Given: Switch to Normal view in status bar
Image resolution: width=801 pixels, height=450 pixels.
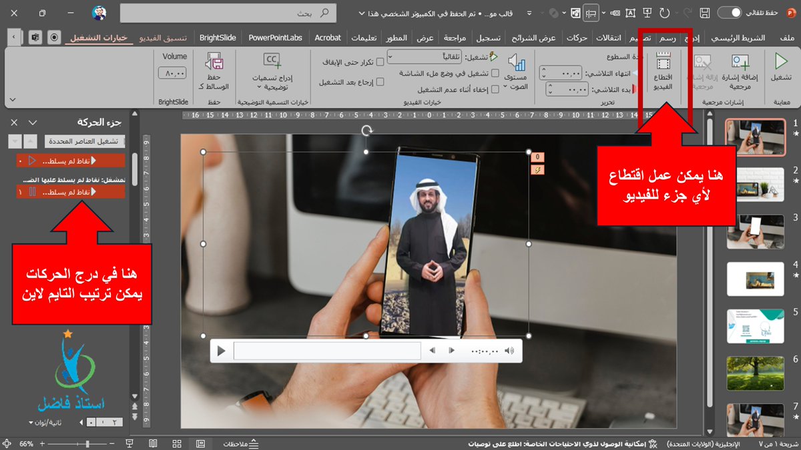Looking at the screenshot, I should coord(200,443).
